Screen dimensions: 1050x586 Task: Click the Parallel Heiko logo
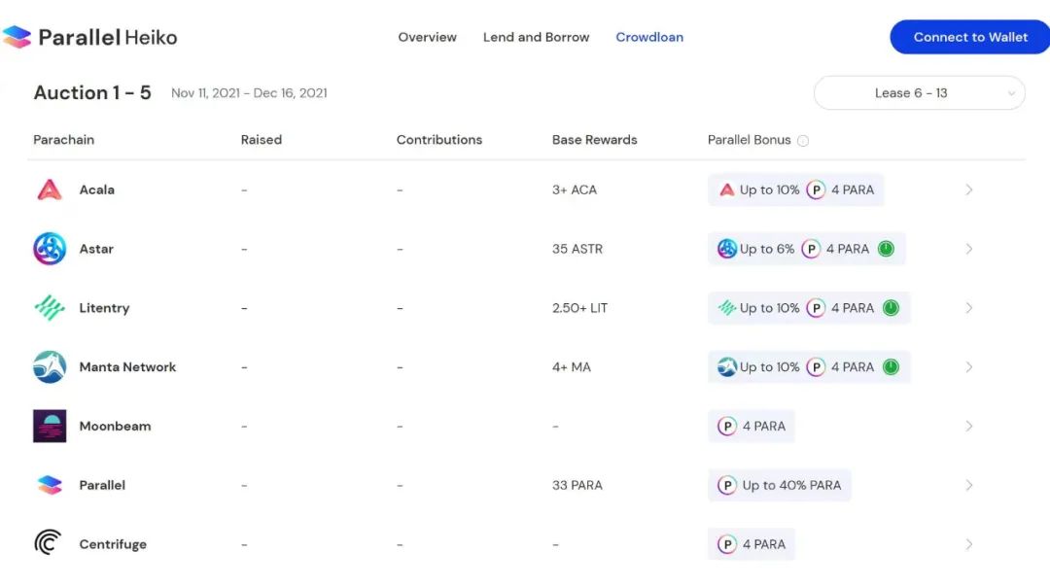point(89,37)
